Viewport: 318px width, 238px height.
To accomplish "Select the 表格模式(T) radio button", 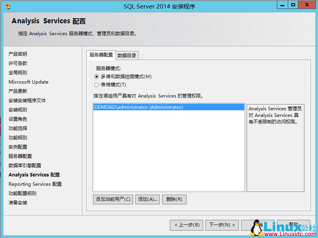I will [x=97, y=84].
